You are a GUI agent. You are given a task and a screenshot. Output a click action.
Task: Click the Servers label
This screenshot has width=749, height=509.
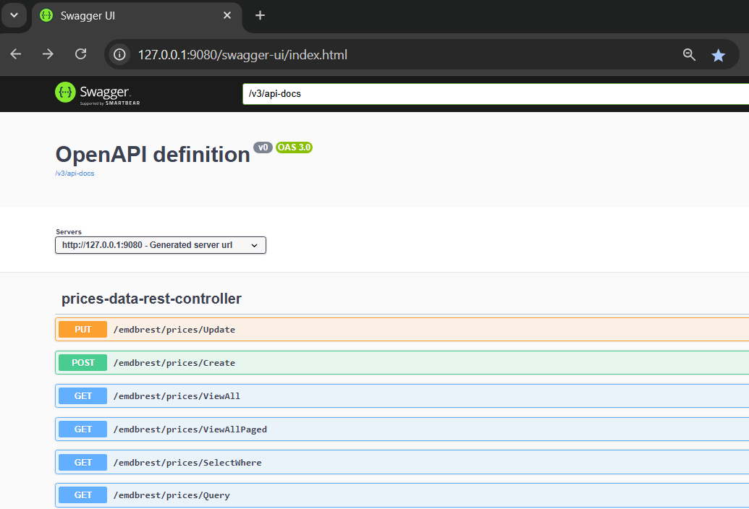point(69,232)
